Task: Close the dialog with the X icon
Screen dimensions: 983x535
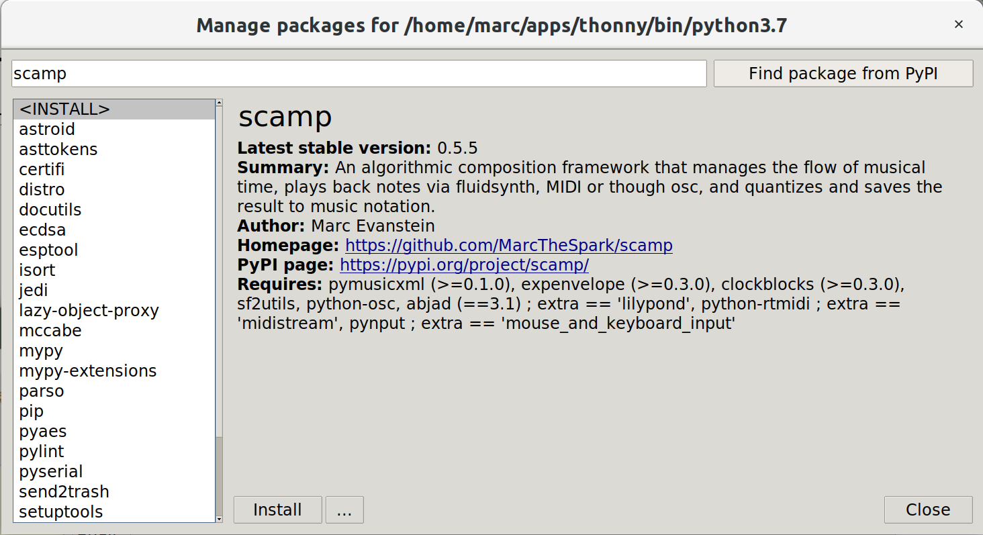Action: (x=959, y=25)
